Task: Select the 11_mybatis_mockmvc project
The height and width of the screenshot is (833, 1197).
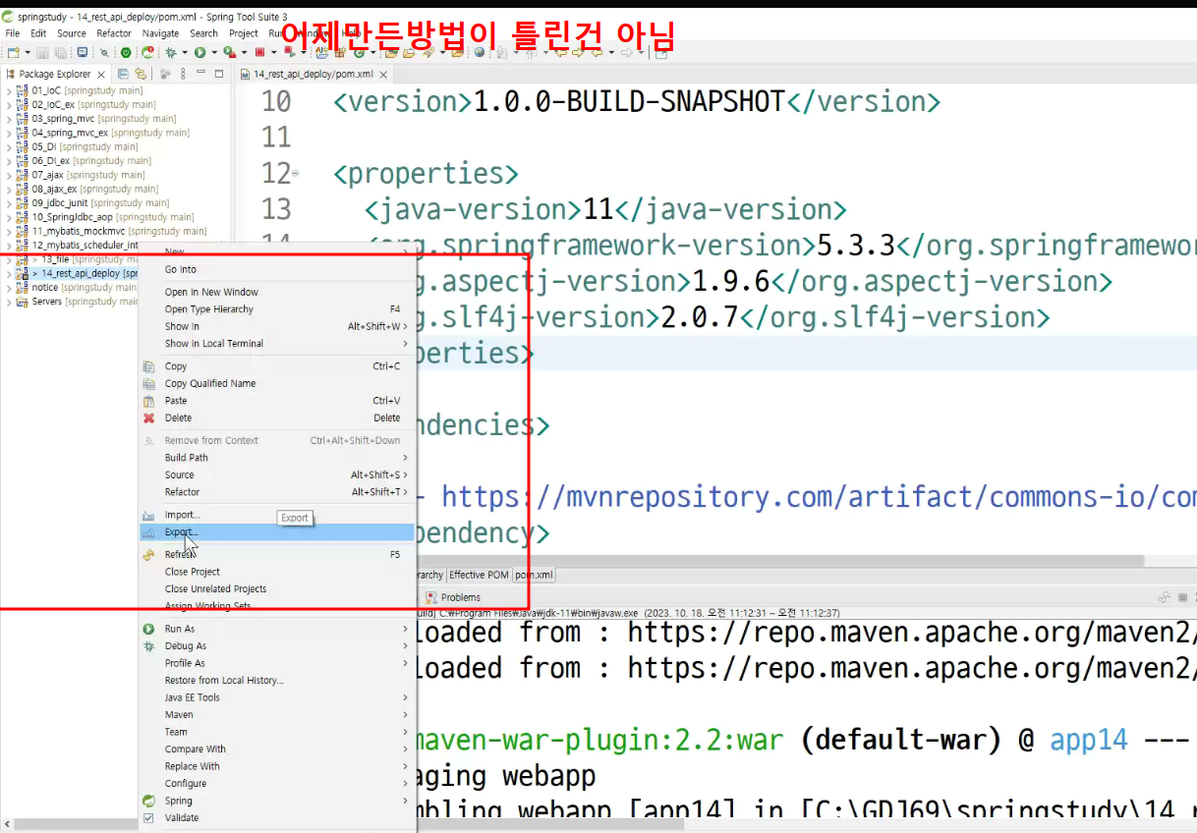Action: [x=111, y=231]
